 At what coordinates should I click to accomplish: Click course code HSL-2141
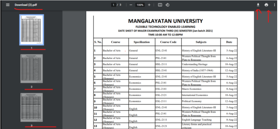[161, 71]
